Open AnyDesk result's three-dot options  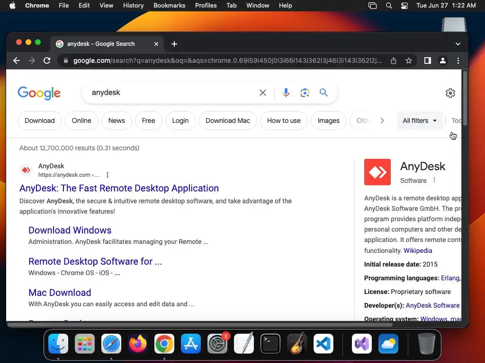108,175
